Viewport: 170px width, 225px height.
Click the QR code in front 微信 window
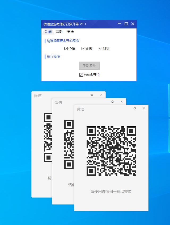click(111, 151)
